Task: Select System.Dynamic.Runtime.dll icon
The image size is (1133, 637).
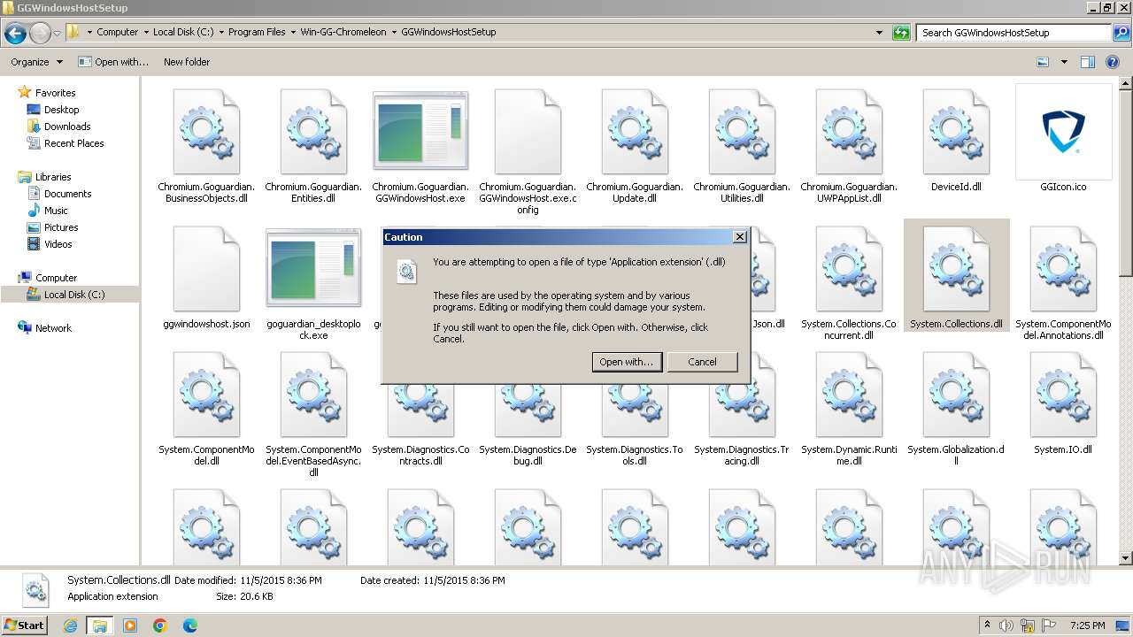Action: tap(849, 395)
